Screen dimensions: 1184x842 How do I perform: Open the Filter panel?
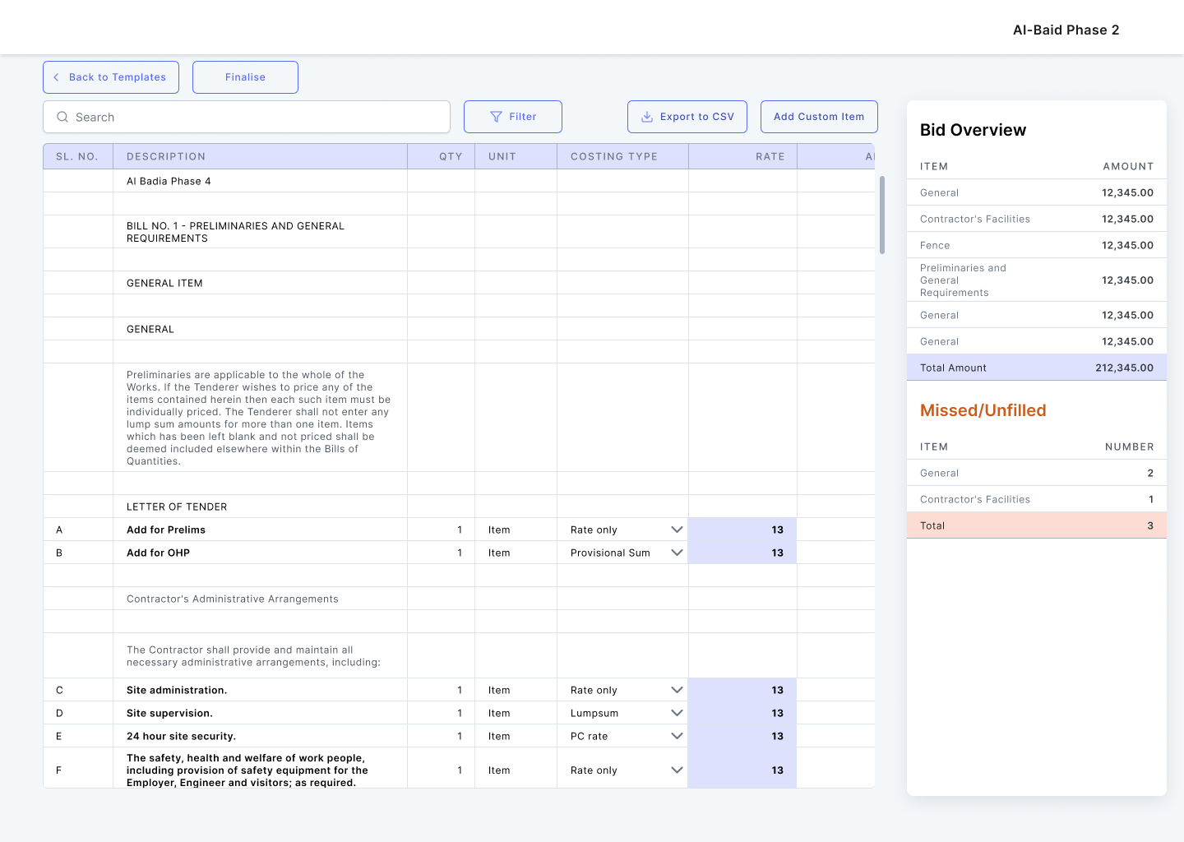[513, 116]
